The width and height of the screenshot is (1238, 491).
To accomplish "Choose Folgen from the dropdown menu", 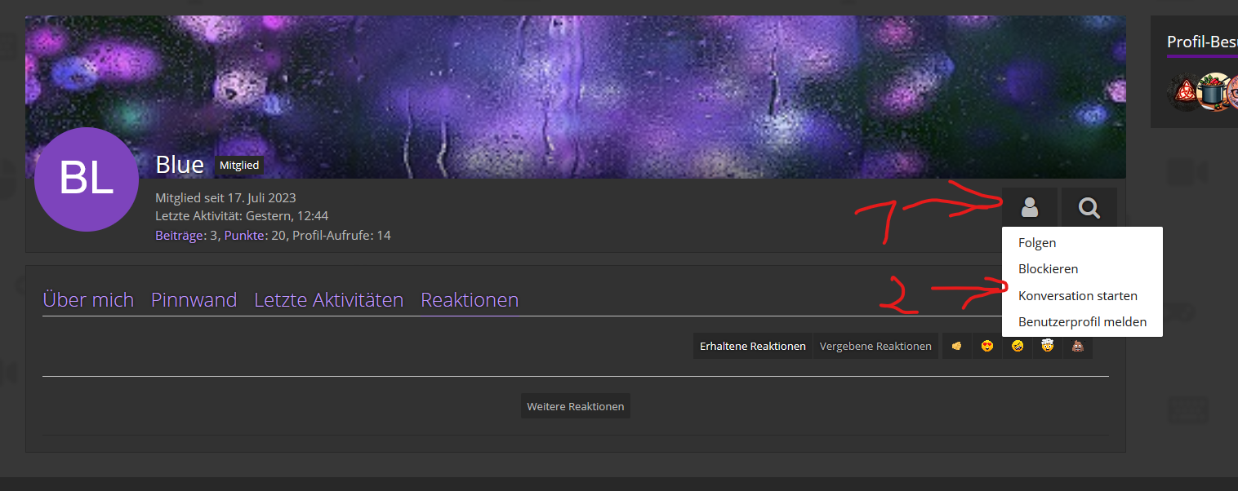I will (x=1037, y=242).
